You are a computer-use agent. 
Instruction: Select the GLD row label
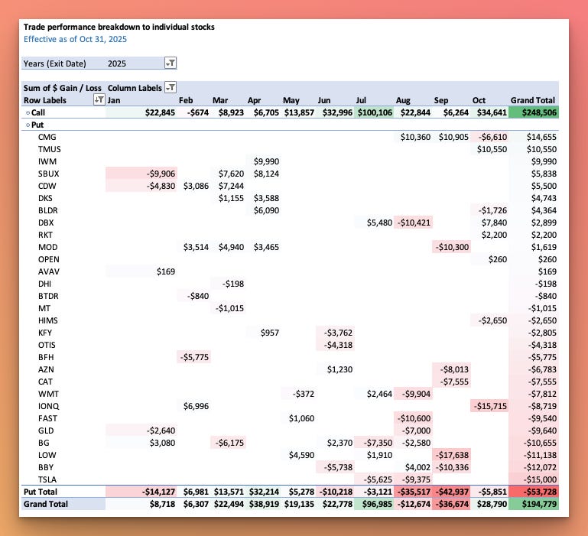pos(46,430)
